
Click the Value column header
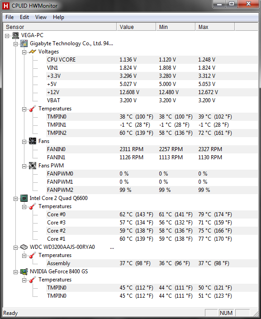click(x=136, y=27)
